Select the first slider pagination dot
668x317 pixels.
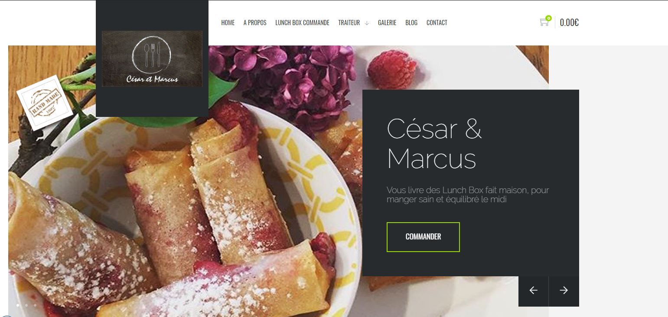point(18,305)
